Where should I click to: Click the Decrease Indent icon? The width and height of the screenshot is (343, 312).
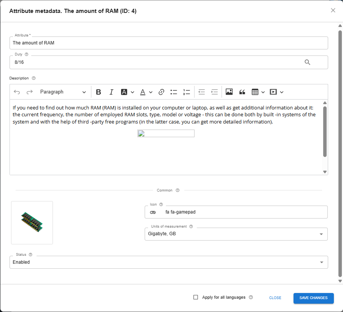(x=201, y=92)
